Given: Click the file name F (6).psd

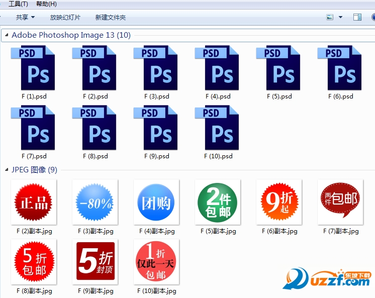Looking at the screenshot, I should pos(340,96).
